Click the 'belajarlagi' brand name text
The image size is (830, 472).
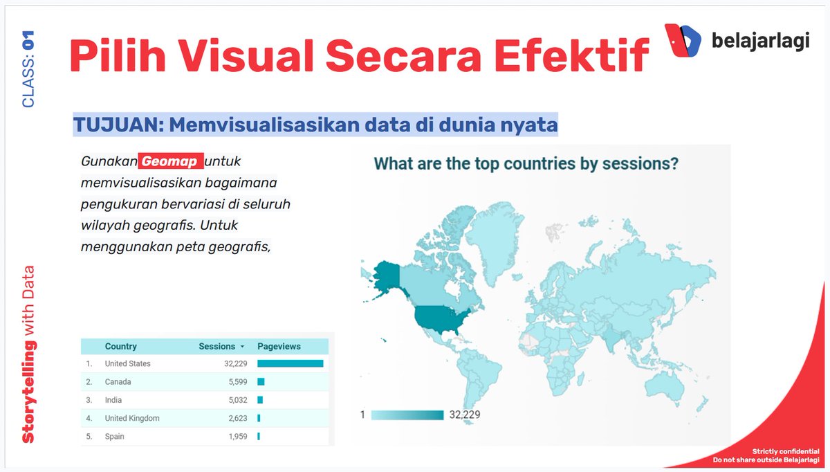[760, 42]
